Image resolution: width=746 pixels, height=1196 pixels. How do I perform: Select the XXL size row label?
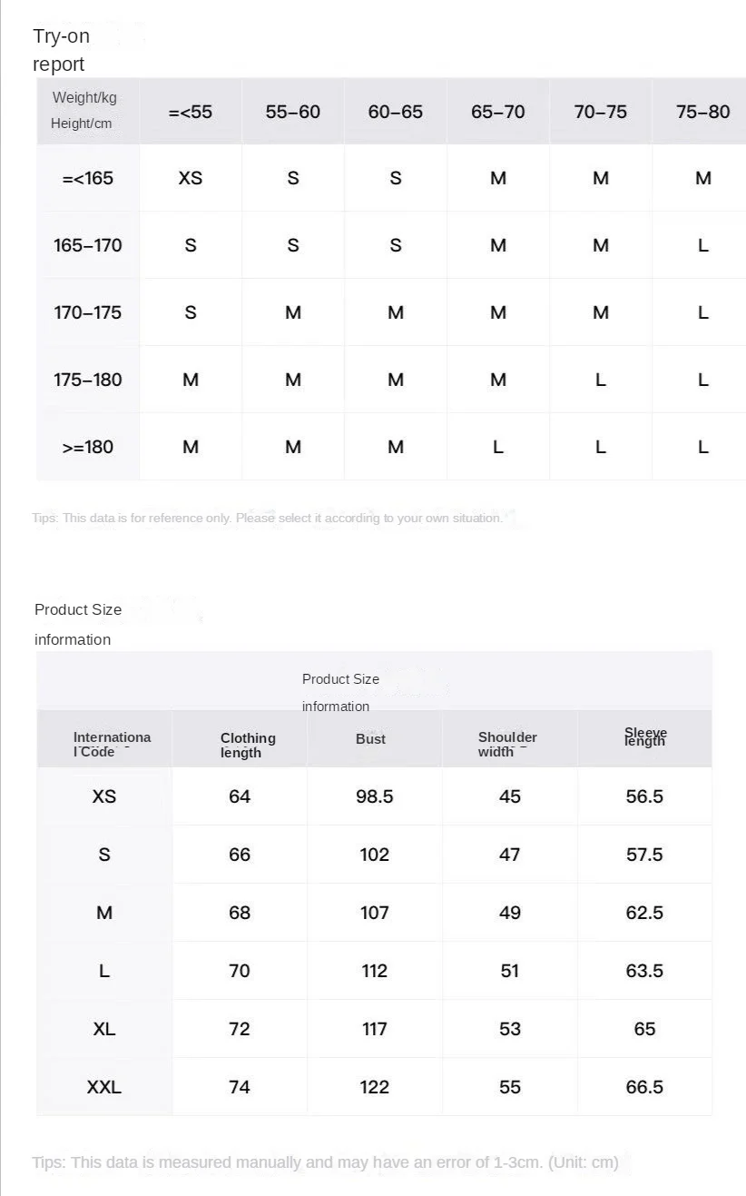pyautogui.click(x=104, y=1087)
